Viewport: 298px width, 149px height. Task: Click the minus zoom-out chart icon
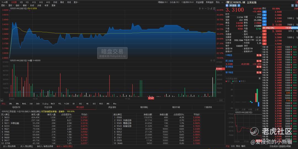point(206,9)
